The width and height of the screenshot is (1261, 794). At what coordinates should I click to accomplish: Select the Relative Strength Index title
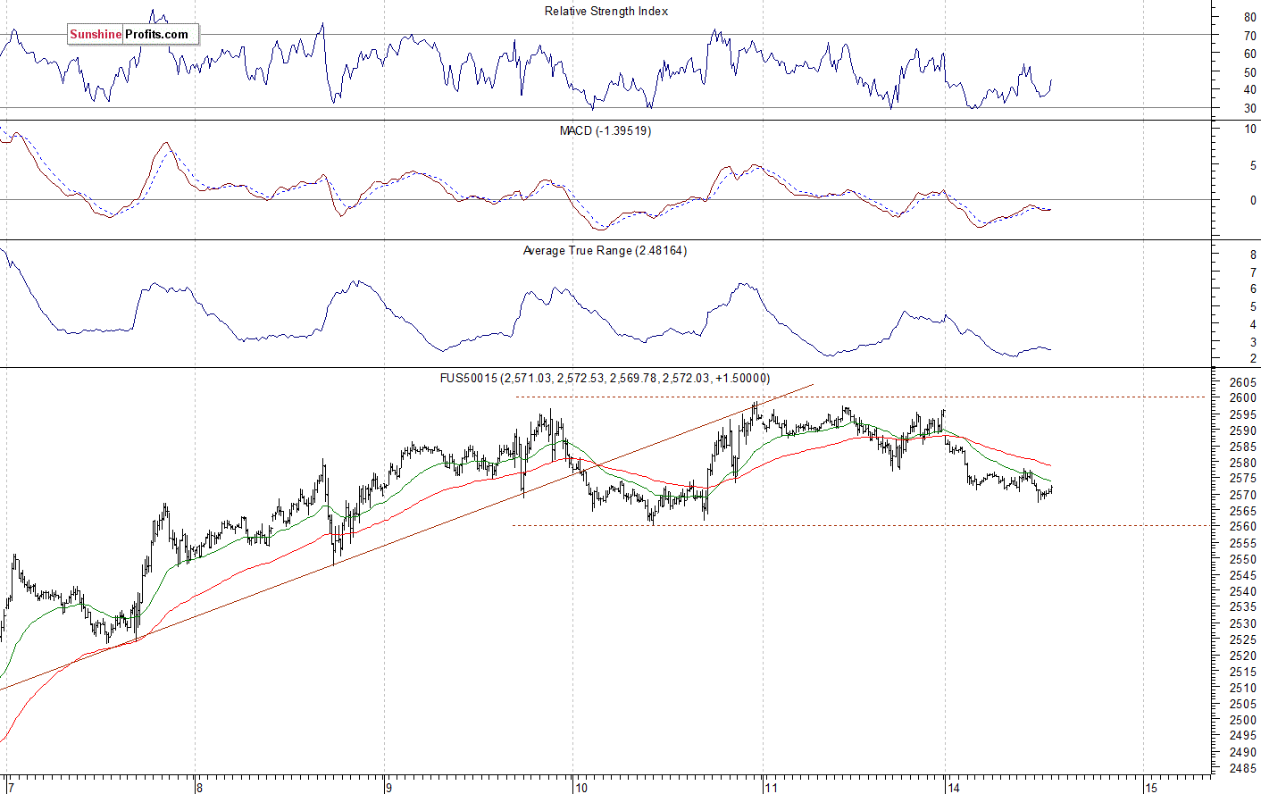click(x=606, y=12)
